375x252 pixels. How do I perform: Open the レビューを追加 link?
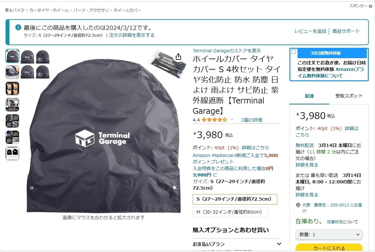click(x=310, y=31)
